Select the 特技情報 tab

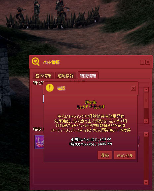coord(88,76)
